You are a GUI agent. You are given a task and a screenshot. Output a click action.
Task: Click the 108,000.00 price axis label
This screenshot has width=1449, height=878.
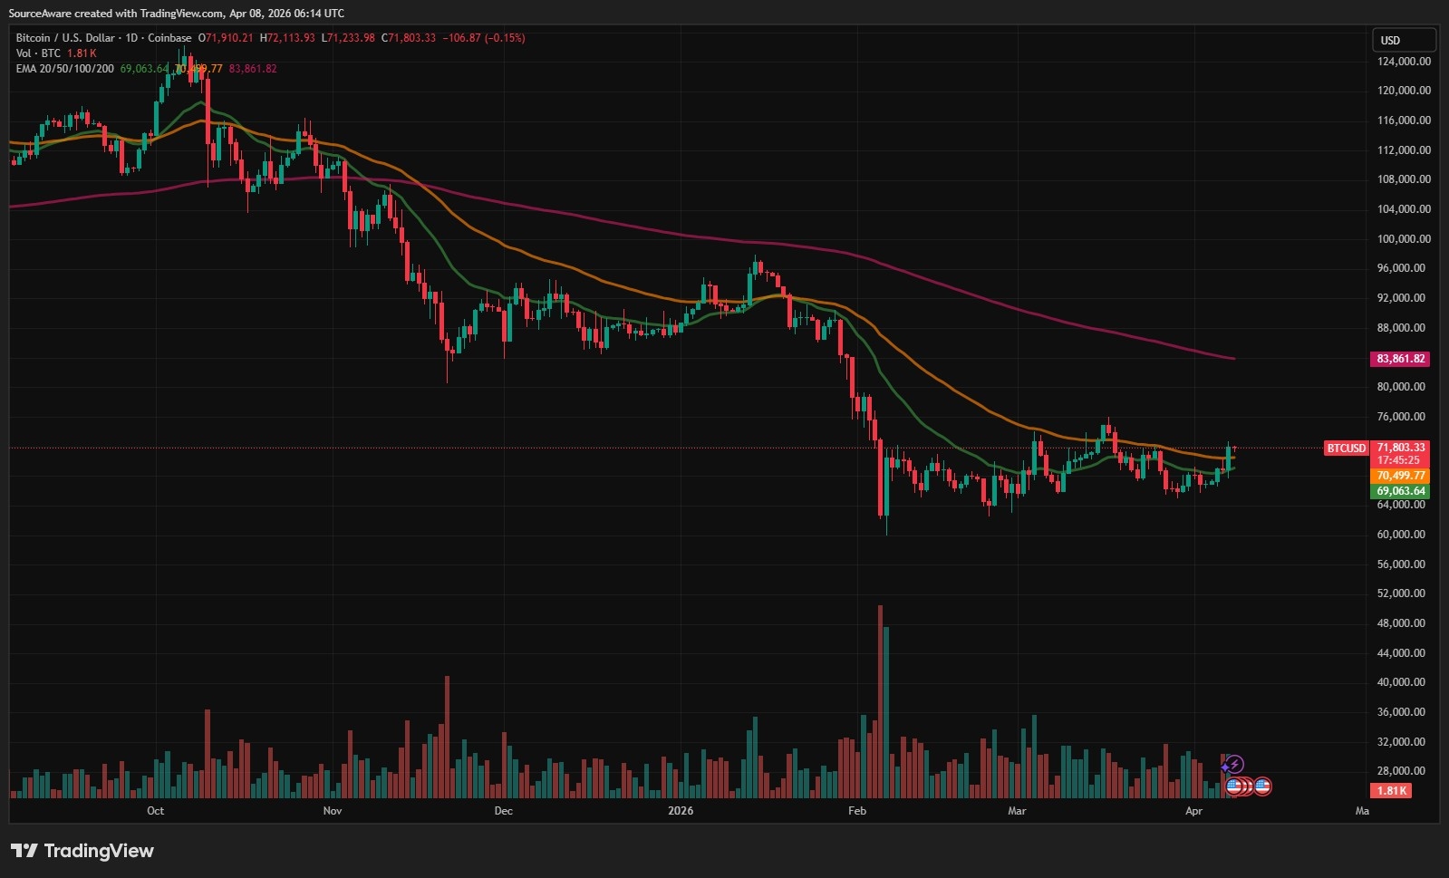pyautogui.click(x=1404, y=179)
